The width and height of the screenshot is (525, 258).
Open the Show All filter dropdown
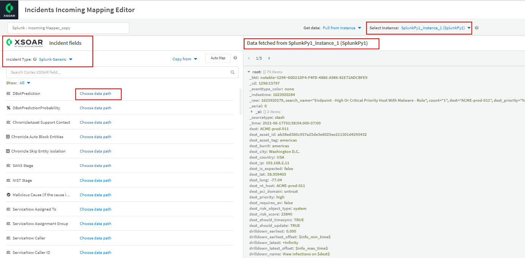[25, 83]
